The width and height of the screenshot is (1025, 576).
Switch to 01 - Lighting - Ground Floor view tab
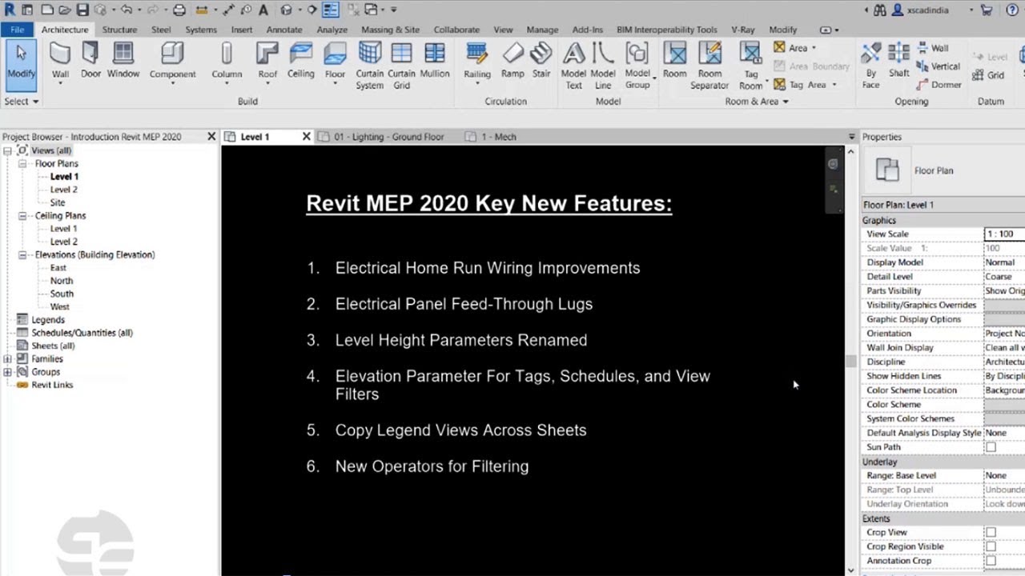click(x=388, y=137)
